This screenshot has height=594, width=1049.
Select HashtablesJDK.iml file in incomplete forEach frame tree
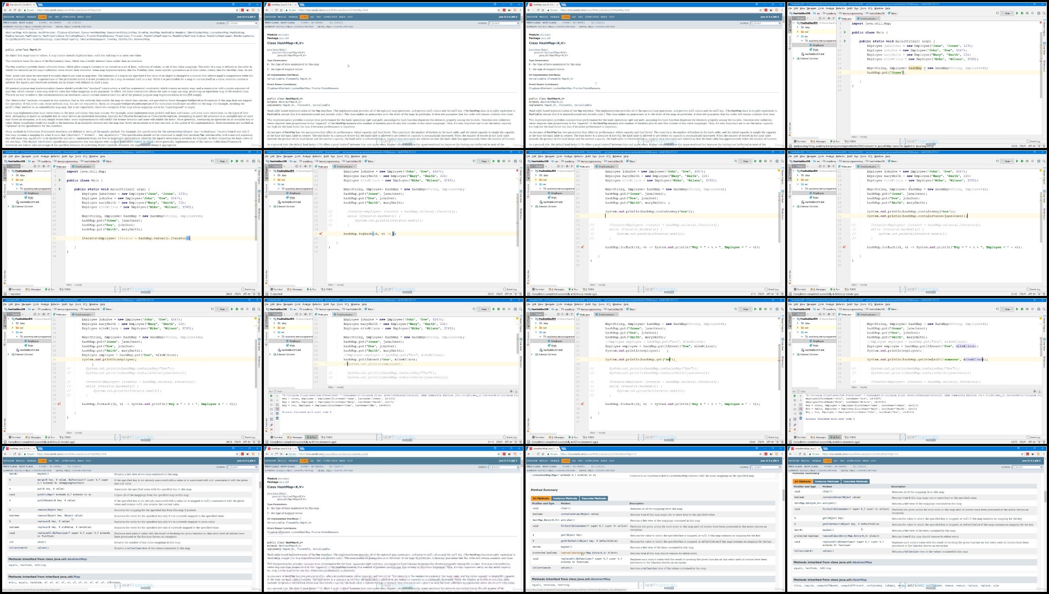(291, 202)
